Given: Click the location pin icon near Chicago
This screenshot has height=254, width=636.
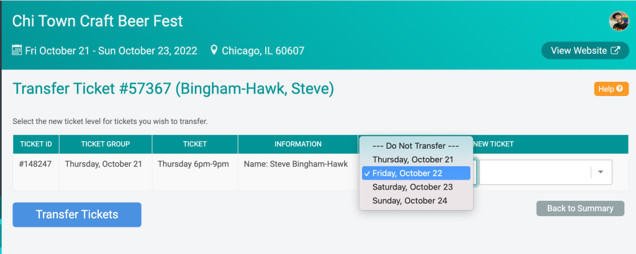Looking at the screenshot, I should point(214,51).
